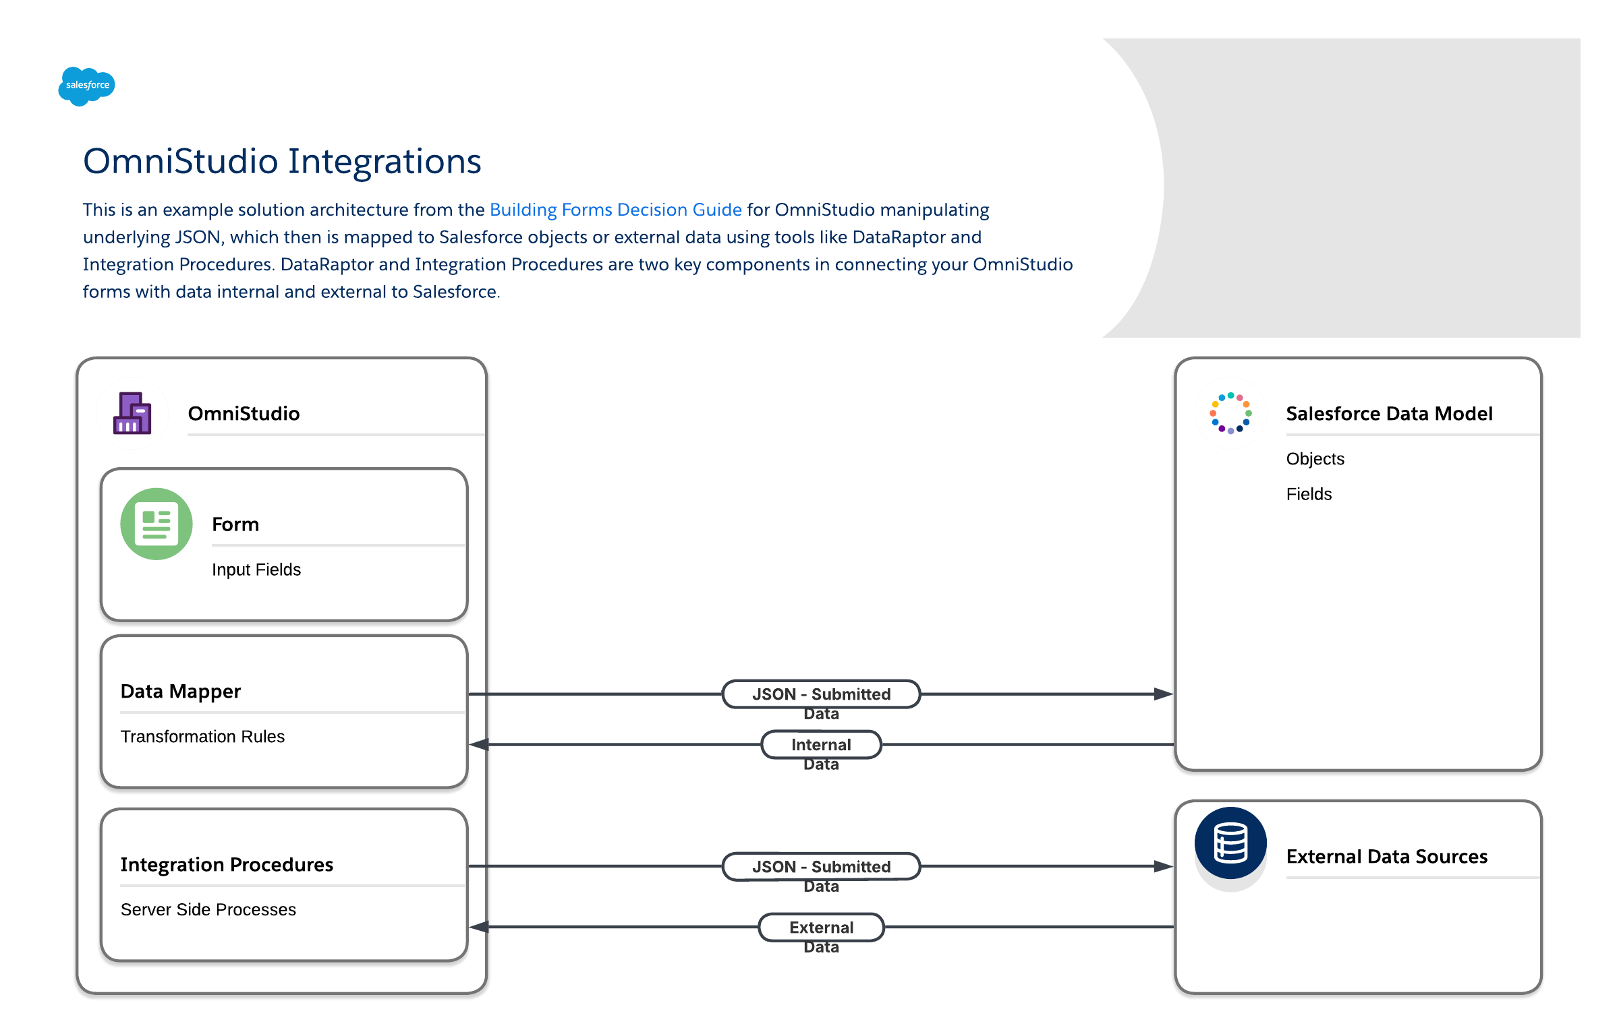The height and width of the screenshot is (1032, 1619).
Task: Click the purple OmniStudio building icon
Action: [132, 413]
